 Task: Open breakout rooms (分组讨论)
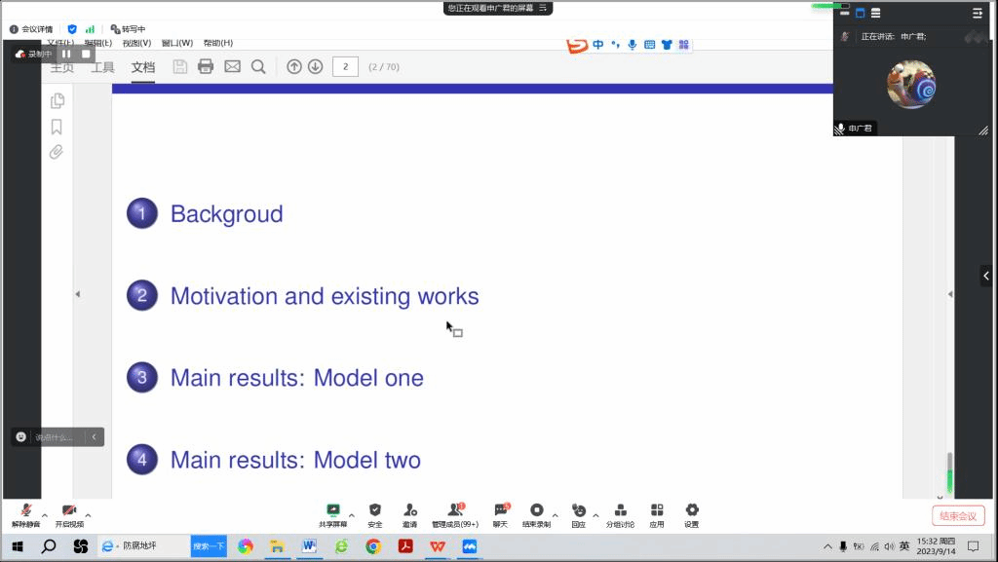pyautogui.click(x=620, y=510)
